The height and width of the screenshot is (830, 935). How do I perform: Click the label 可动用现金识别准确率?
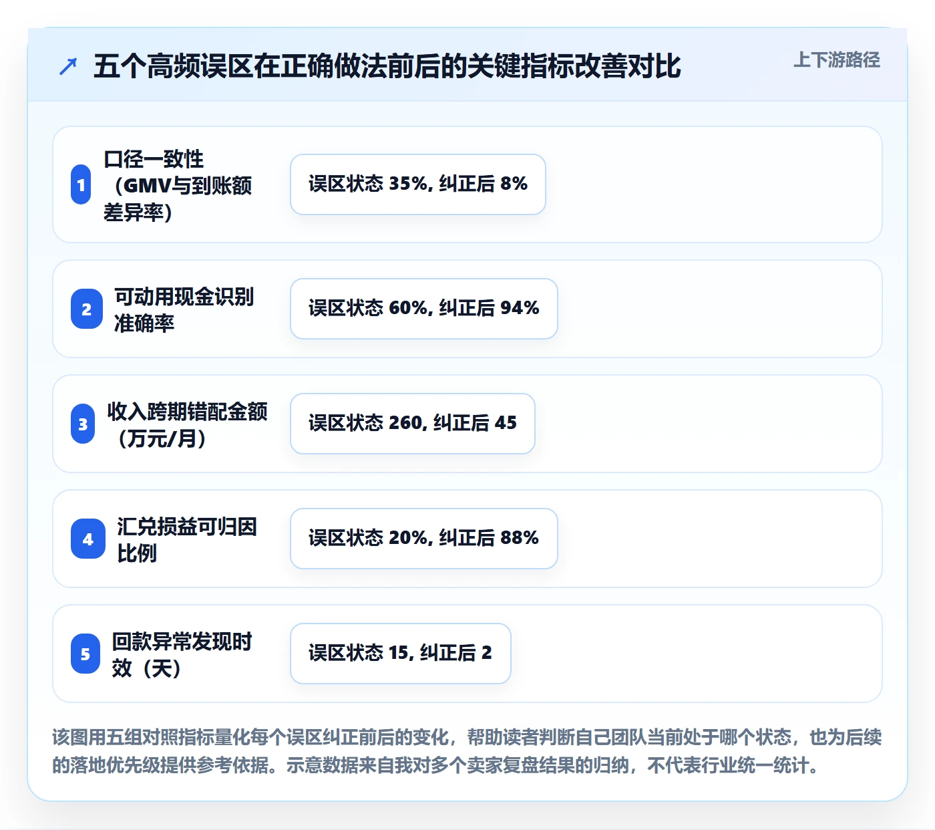click(x=184, y=309)
